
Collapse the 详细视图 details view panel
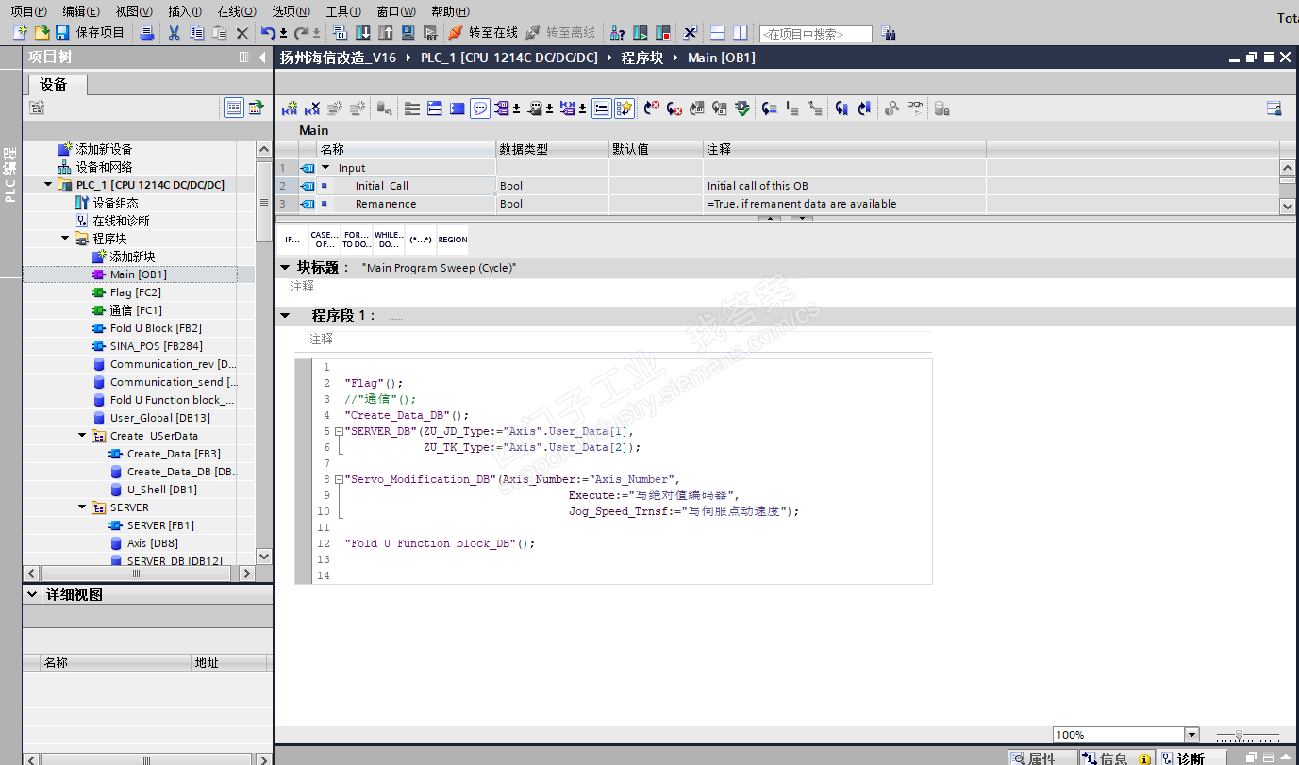pos(33,595)
